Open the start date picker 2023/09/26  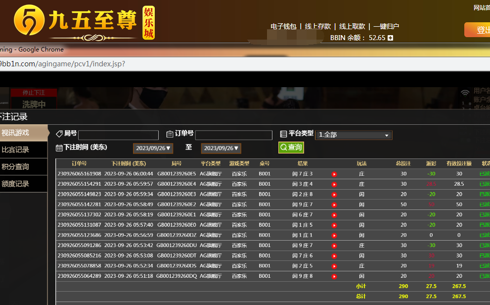pyautogui.click(x=153, y=148)
